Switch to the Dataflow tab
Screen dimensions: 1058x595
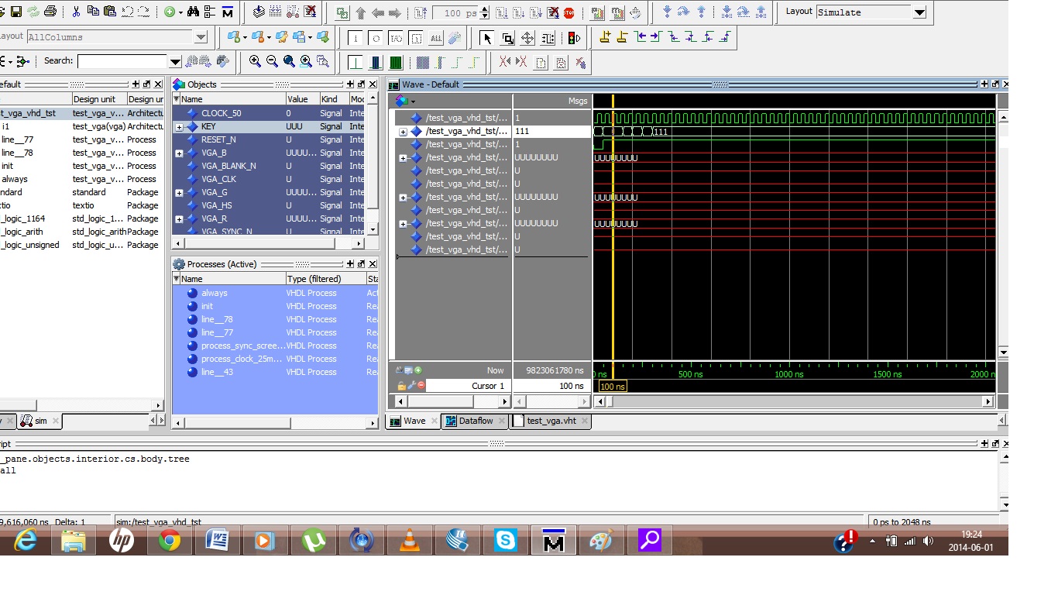click(x=475, y=421)
